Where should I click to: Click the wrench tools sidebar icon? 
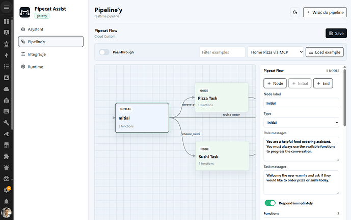pos(6,122)
